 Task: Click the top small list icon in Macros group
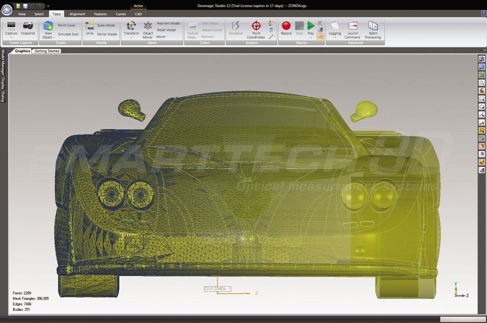[320, 23]
